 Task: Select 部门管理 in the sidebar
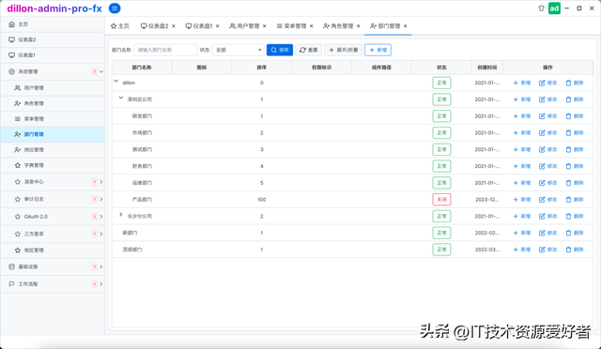coord(53,134)
